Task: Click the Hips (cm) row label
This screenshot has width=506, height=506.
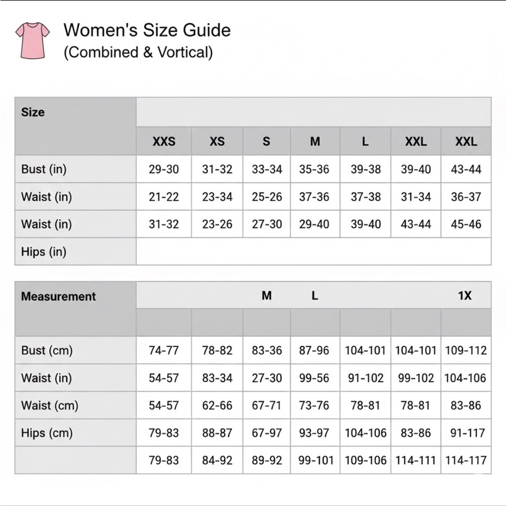Action: 47,433
